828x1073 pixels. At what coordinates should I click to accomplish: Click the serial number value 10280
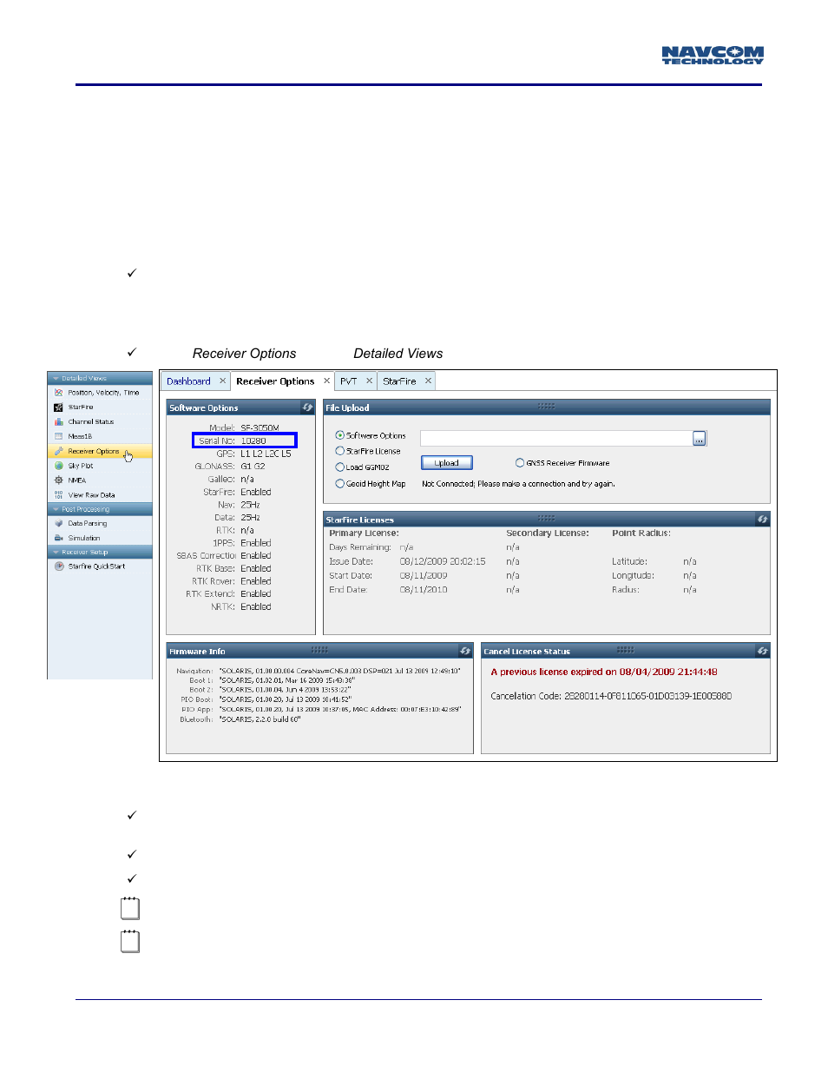(253, 441)
